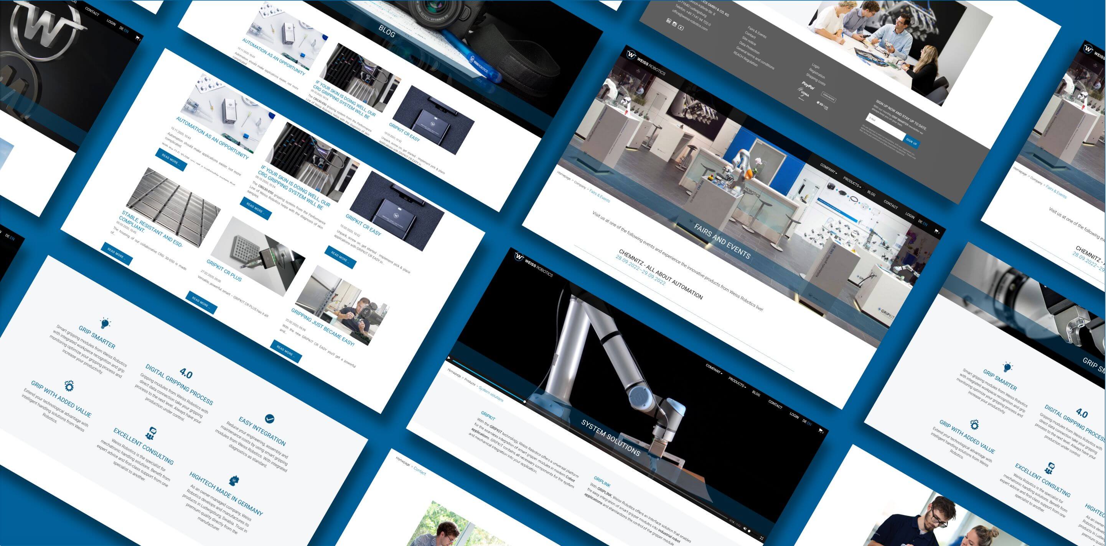The height and width of the screenshot is (546, 1106).
Task: Expand PRODUCTS dropdown on Fairs and Events page
Action: (x=852, y=183)
